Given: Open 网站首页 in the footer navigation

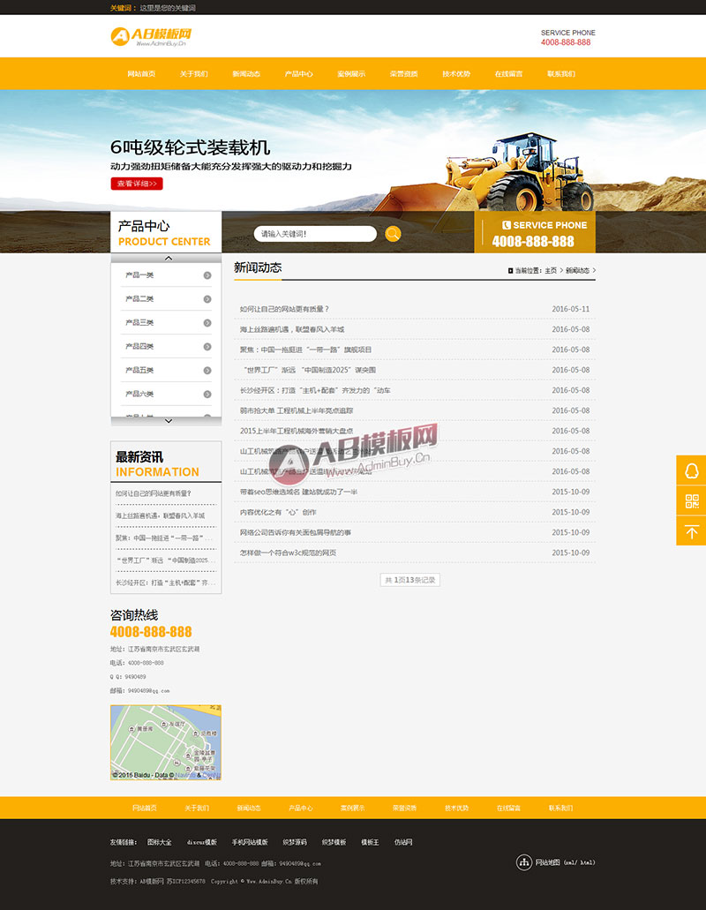Looking at the screenshot, I should pyautogui.click(x=145, y=808).
